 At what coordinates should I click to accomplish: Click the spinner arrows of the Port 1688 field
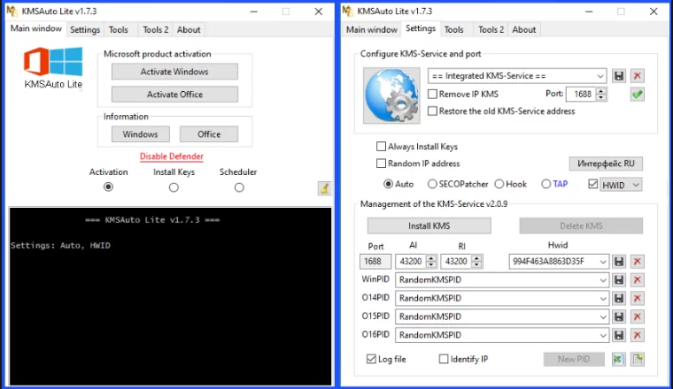pos(601,94)
